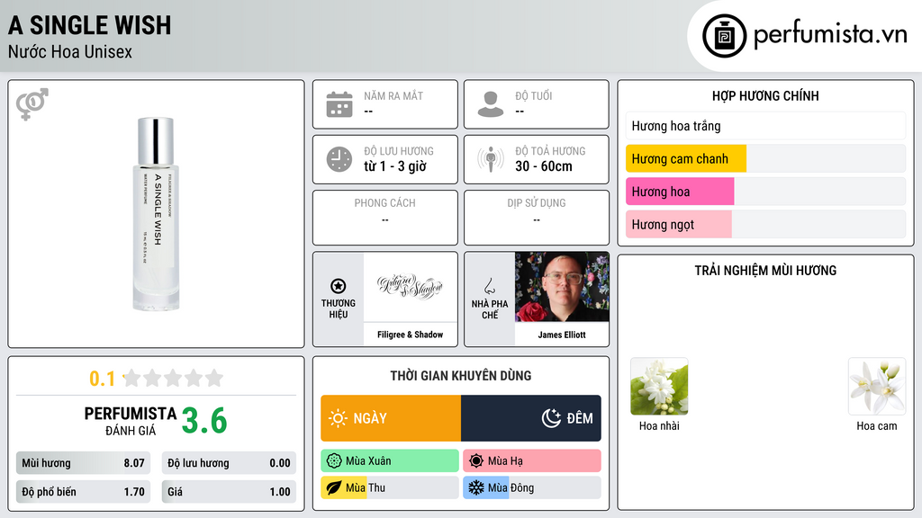Viewport: 922px width, 518px height.
Task: Click the snowflake icon for Mùa Đông
Action: pos(476,487)
